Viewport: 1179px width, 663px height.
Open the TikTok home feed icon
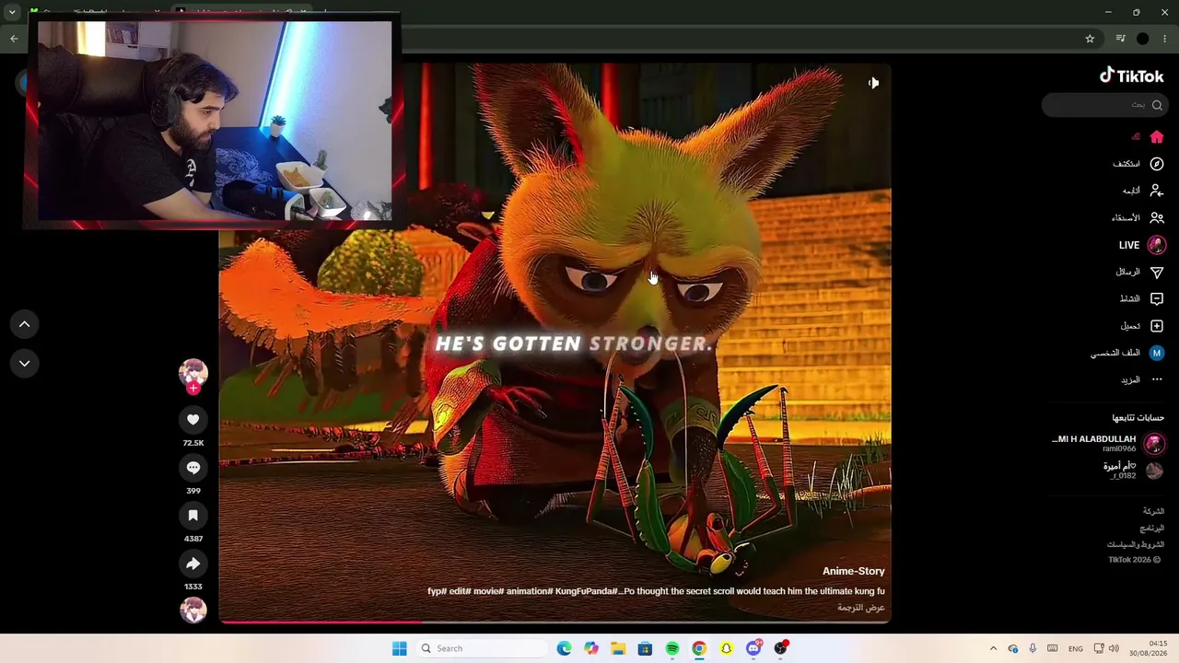tap(1157, 137)
